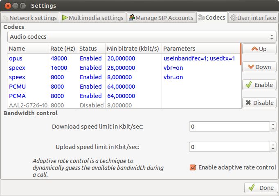Increase download speed limit with up arrow
The image size is (279, 196).
pos(273,125)
